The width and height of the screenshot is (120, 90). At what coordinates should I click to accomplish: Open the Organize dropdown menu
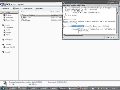(5, 8)
